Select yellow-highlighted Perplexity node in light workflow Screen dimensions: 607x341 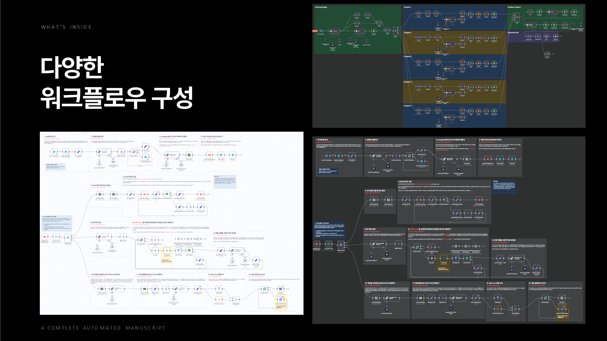167,250
